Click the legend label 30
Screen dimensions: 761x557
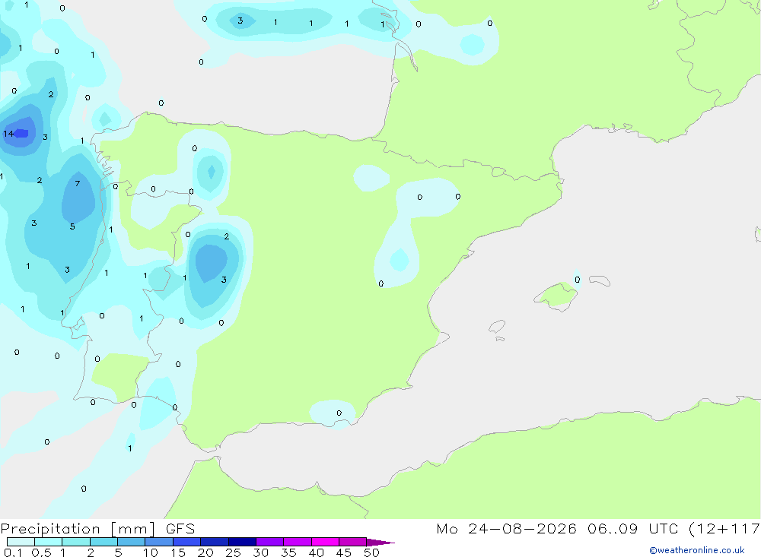[x=261, y=552]
